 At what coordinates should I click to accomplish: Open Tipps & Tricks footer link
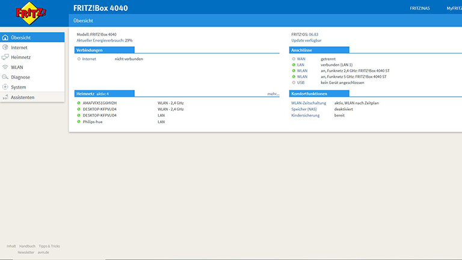(x=49, y=246)
